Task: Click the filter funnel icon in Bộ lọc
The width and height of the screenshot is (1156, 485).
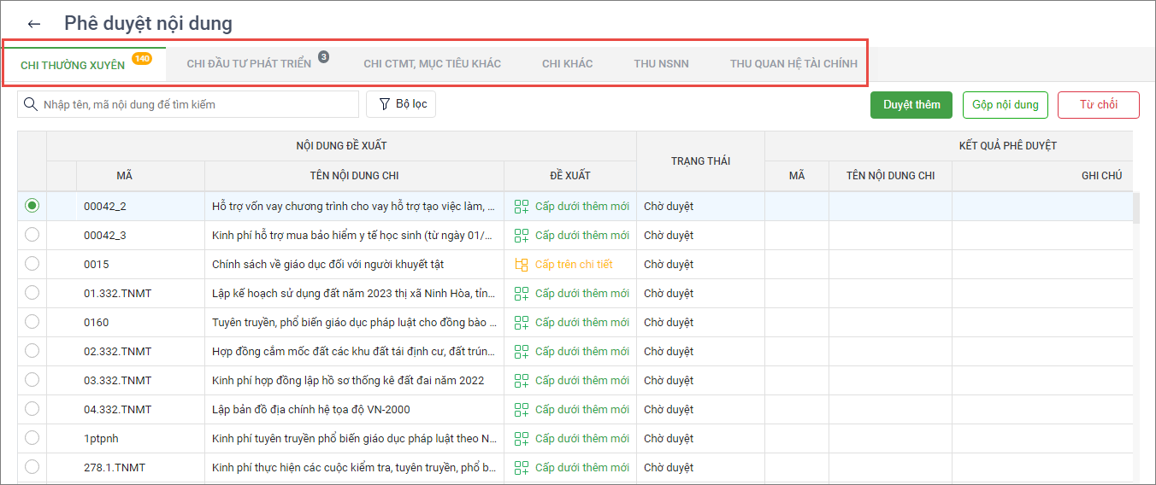Action: (385, 104)
